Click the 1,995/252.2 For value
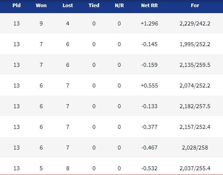The height and width of the screenshot is (175, 223). click(x=195, y=44)
